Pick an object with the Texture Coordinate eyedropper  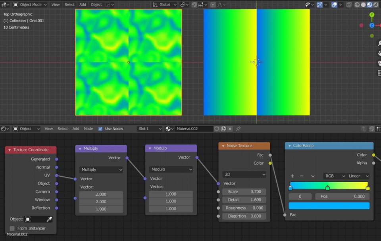coord(49,219)
